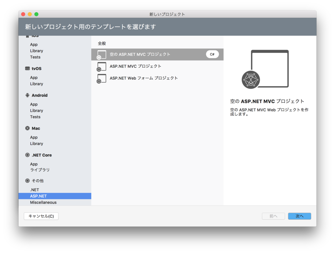
Task: Click icon of 空の ASP.NET MVC プロジェクト template
Action: click(101, 55)
